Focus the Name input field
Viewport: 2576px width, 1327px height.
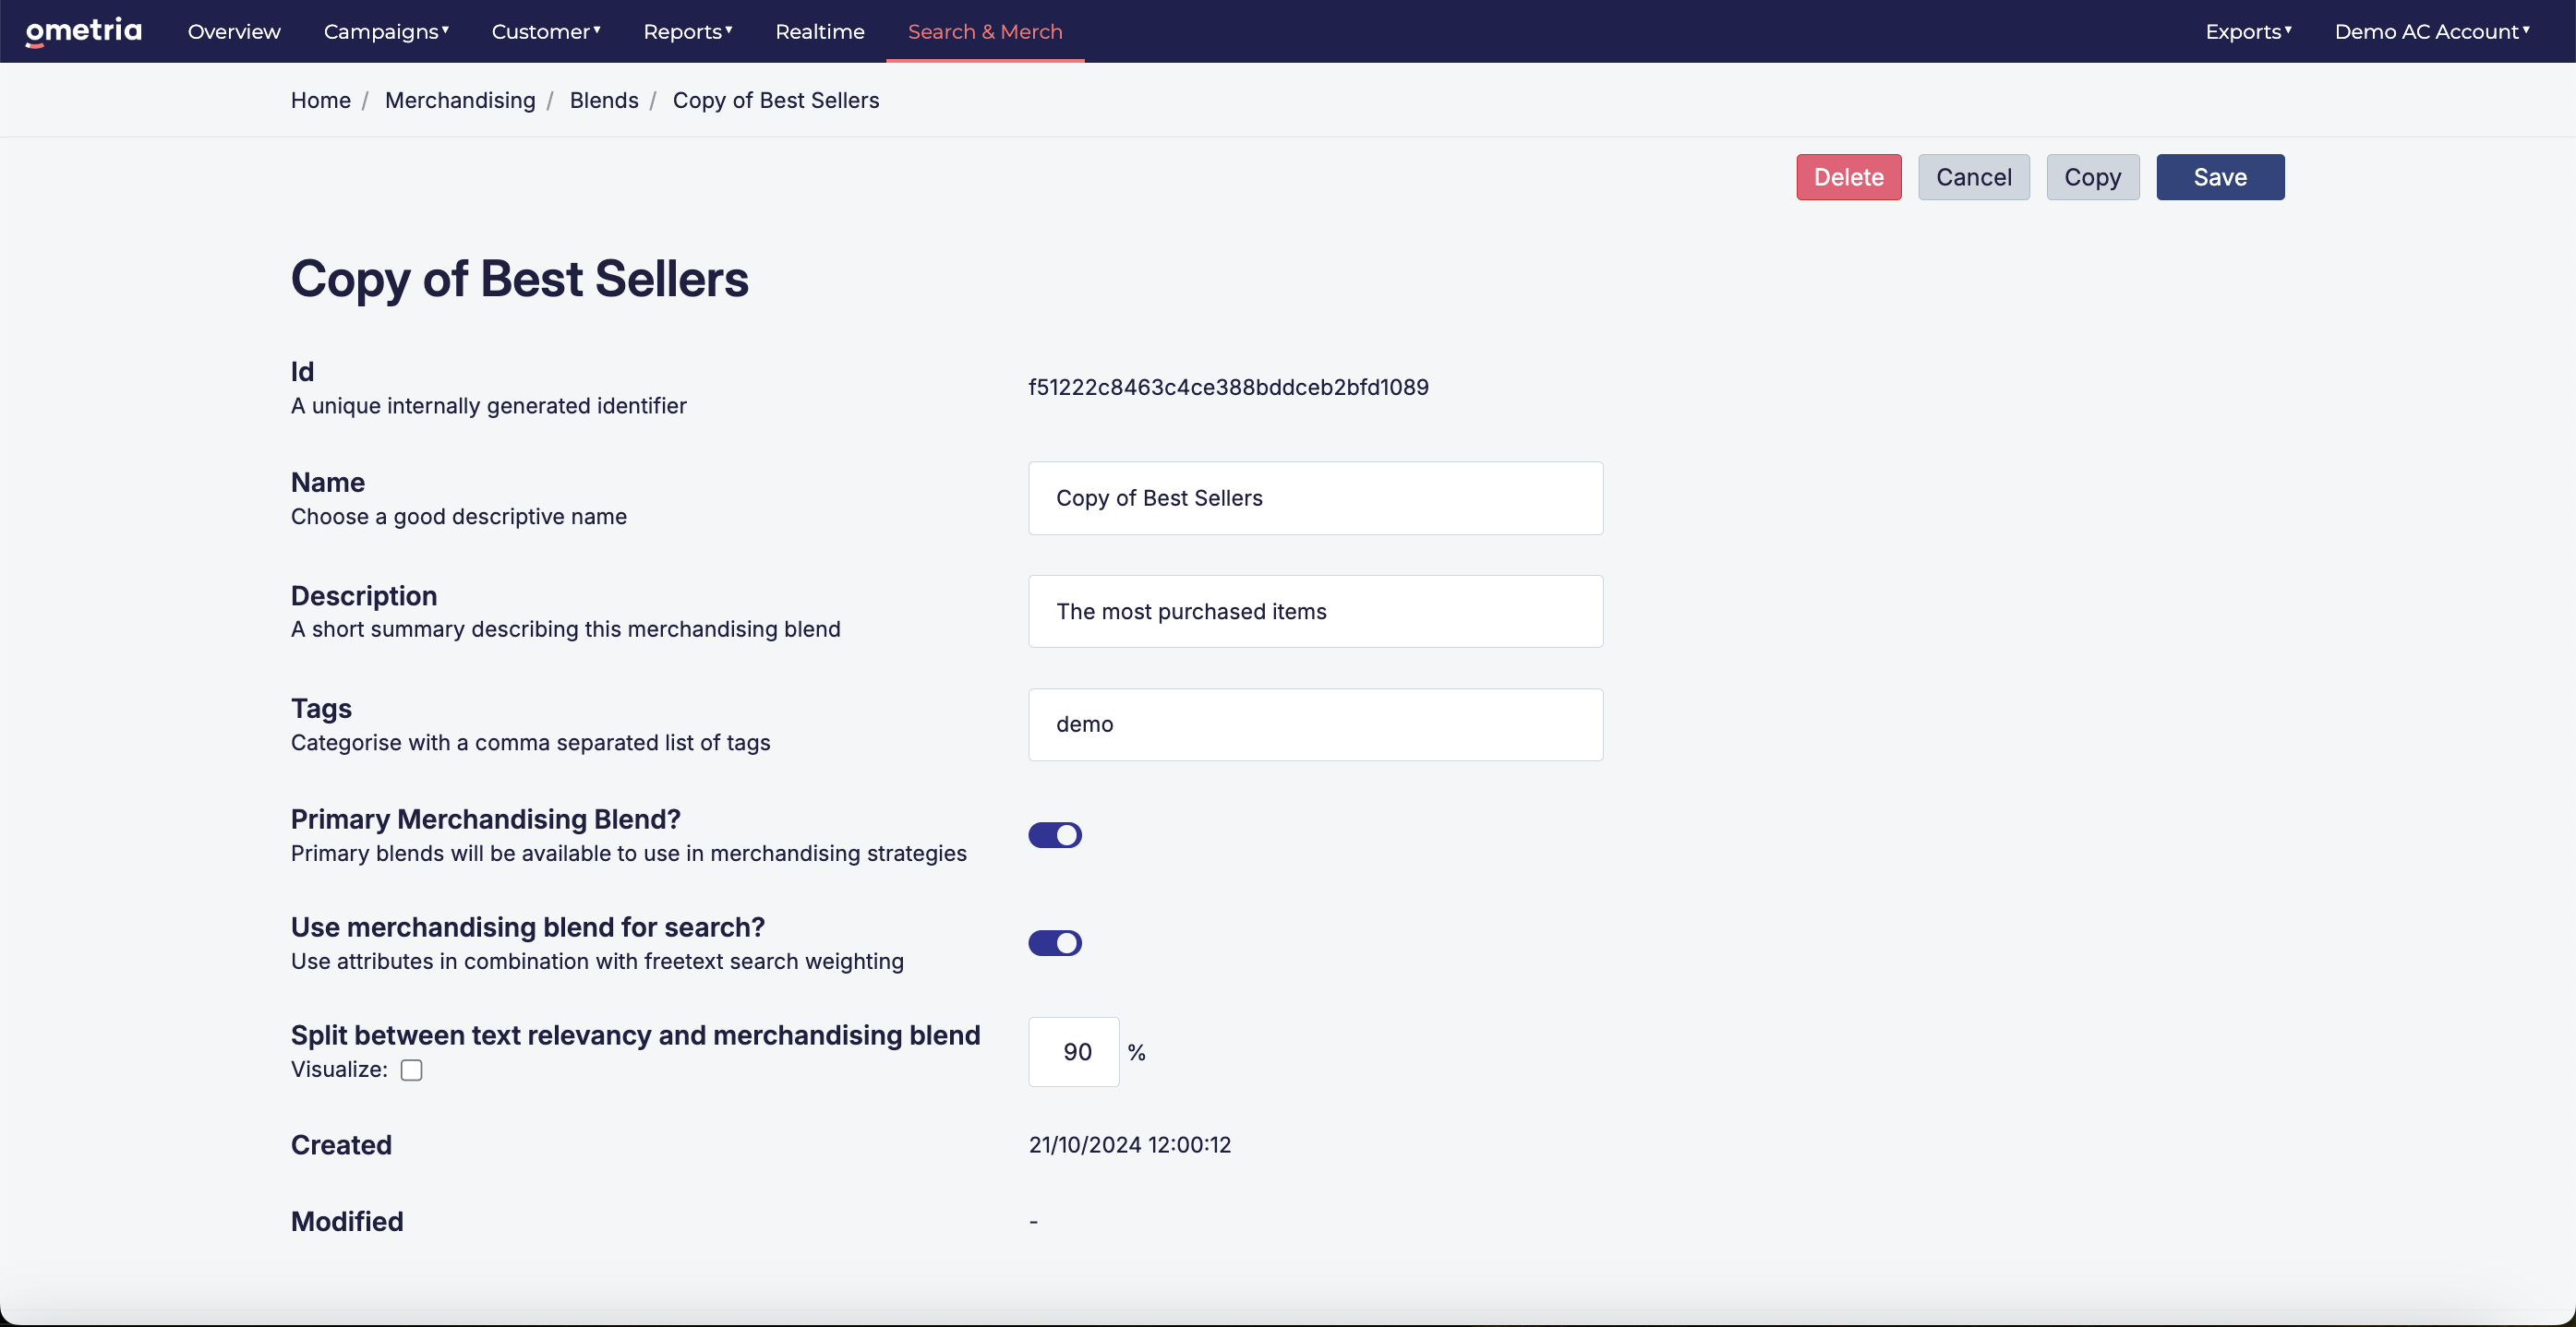pos(1315,497)
